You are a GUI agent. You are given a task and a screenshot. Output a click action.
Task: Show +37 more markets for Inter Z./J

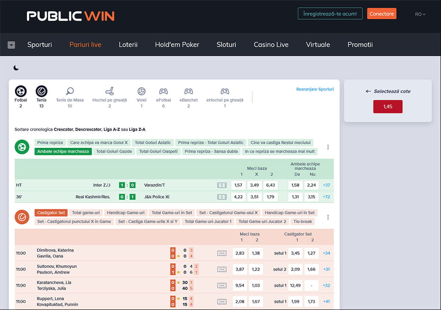click(x=326, y=185)
